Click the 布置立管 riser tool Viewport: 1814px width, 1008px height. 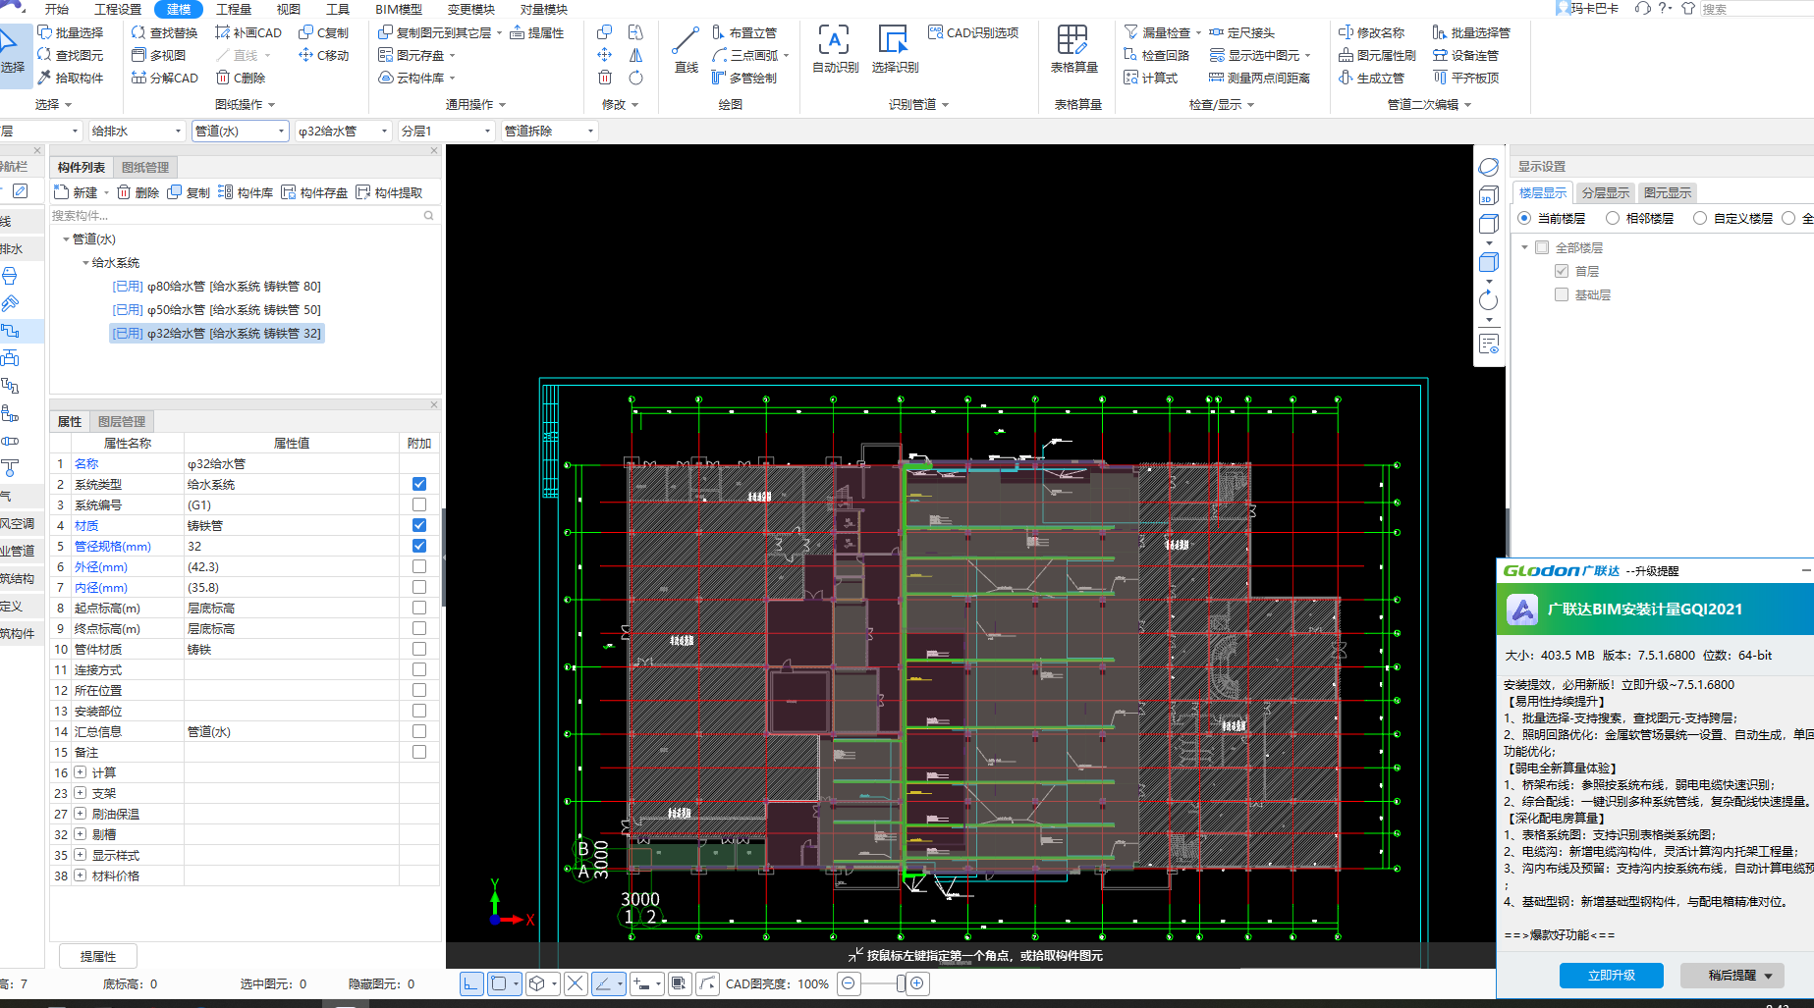(743, 32)
